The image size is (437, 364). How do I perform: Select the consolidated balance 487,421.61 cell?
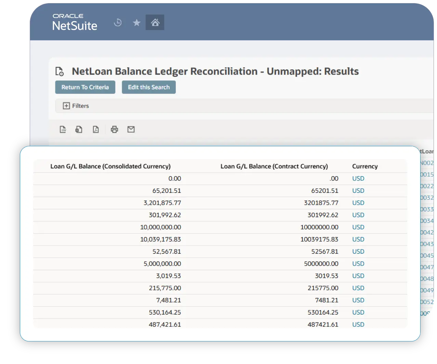point(165,324)
